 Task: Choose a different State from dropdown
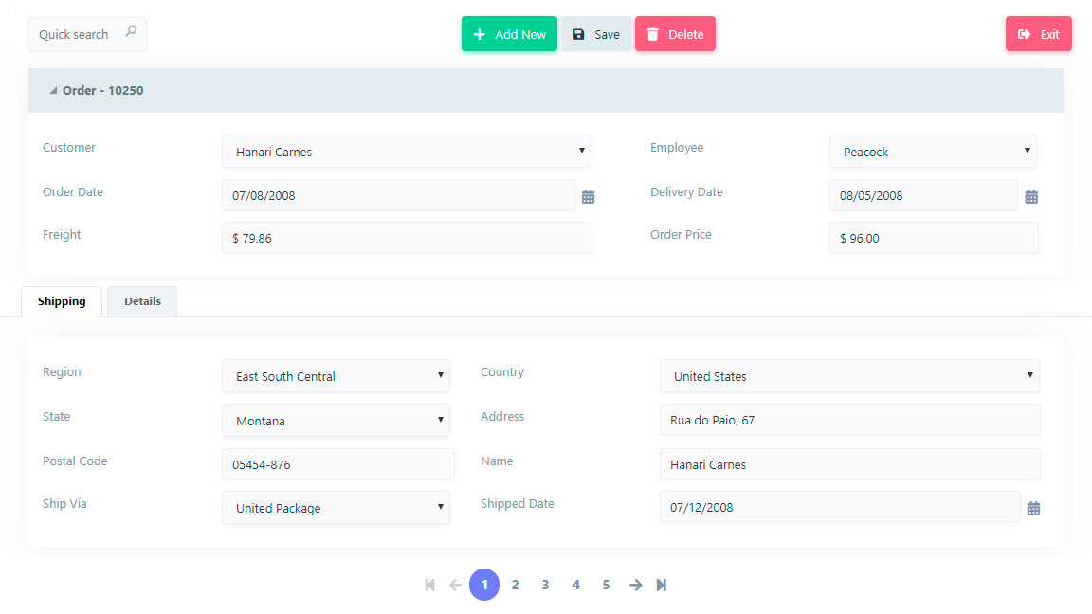pos(336,421)
